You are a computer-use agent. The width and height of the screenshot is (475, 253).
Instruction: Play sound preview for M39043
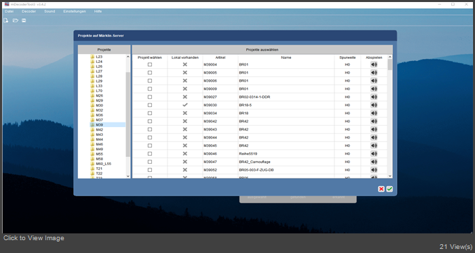click(x=374, y=129)
